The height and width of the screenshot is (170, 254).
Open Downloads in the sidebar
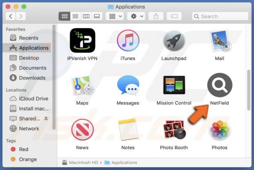pos(27,78)
